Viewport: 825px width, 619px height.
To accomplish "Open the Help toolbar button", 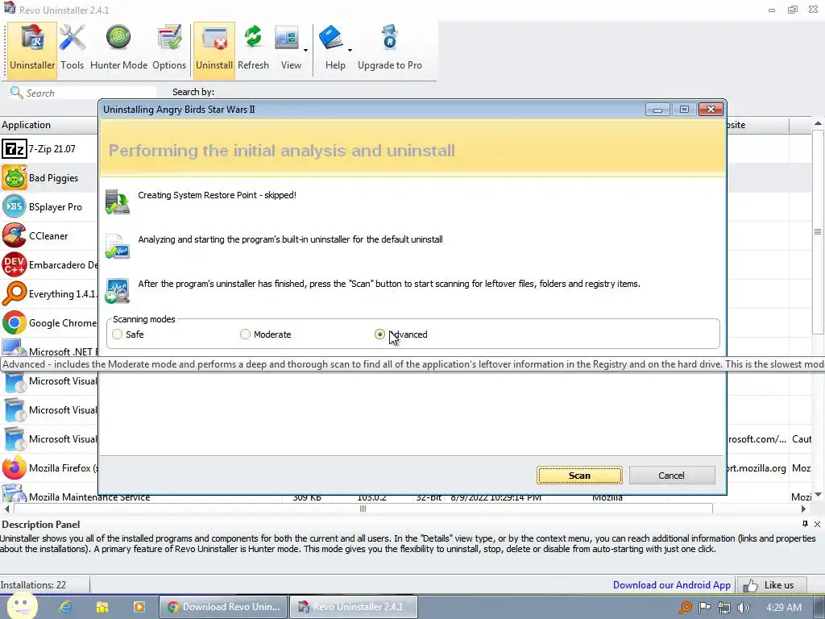I will [334, 49].
